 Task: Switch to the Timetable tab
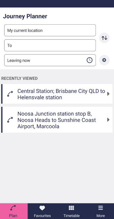click(x=71, y=211)
